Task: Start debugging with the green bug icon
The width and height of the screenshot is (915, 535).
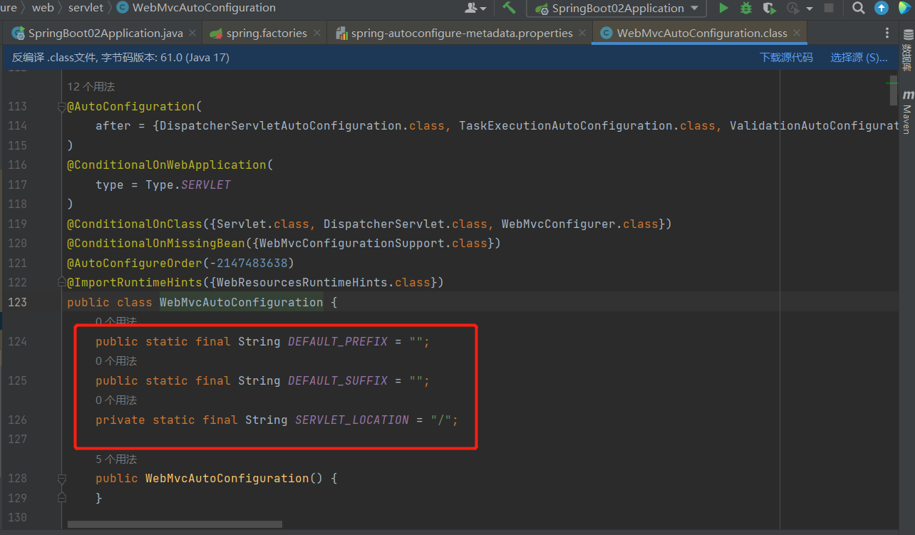Action: tap(746, 8)
